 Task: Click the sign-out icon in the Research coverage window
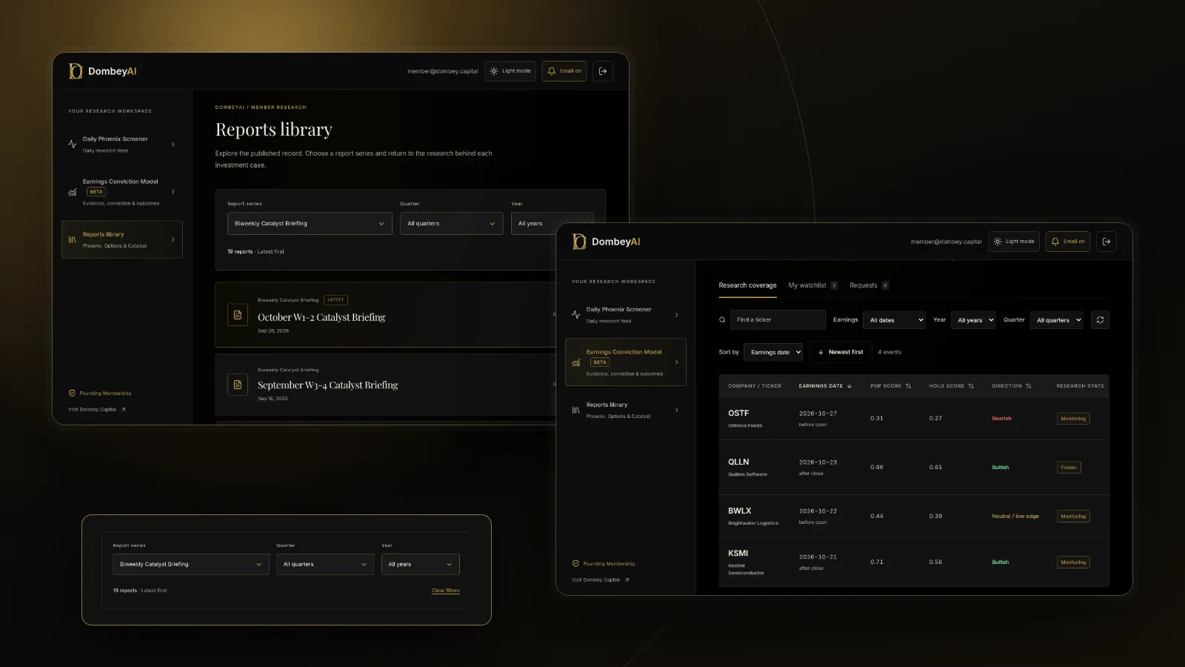pyautogui.click(x=1106, y=242)
